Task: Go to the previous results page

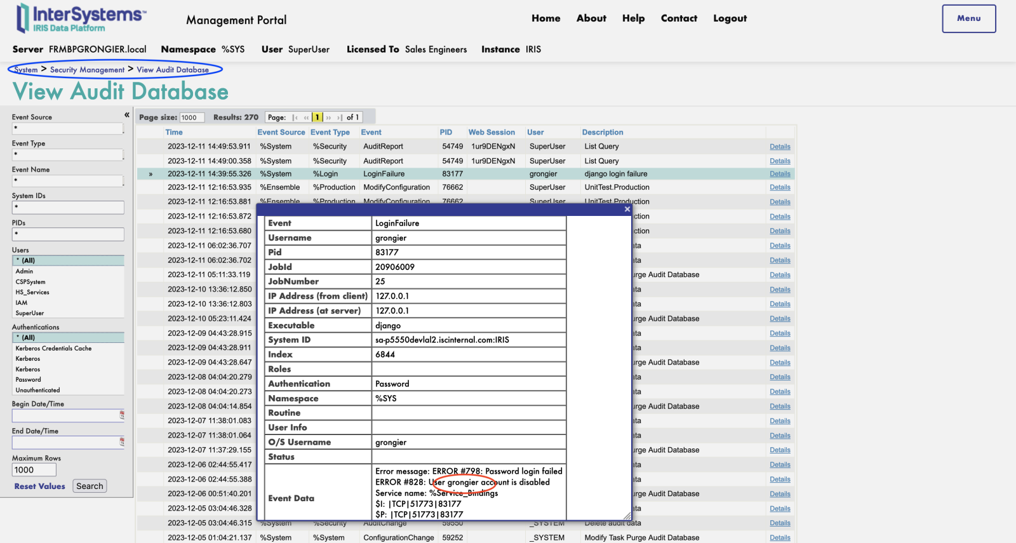Action: coord(306,117)
